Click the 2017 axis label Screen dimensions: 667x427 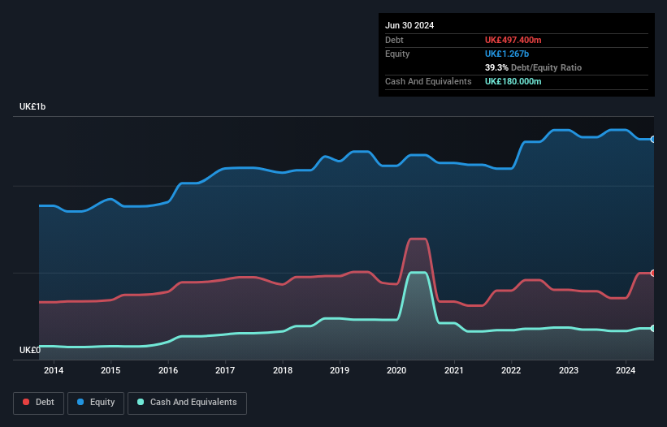tap(225, 370)
